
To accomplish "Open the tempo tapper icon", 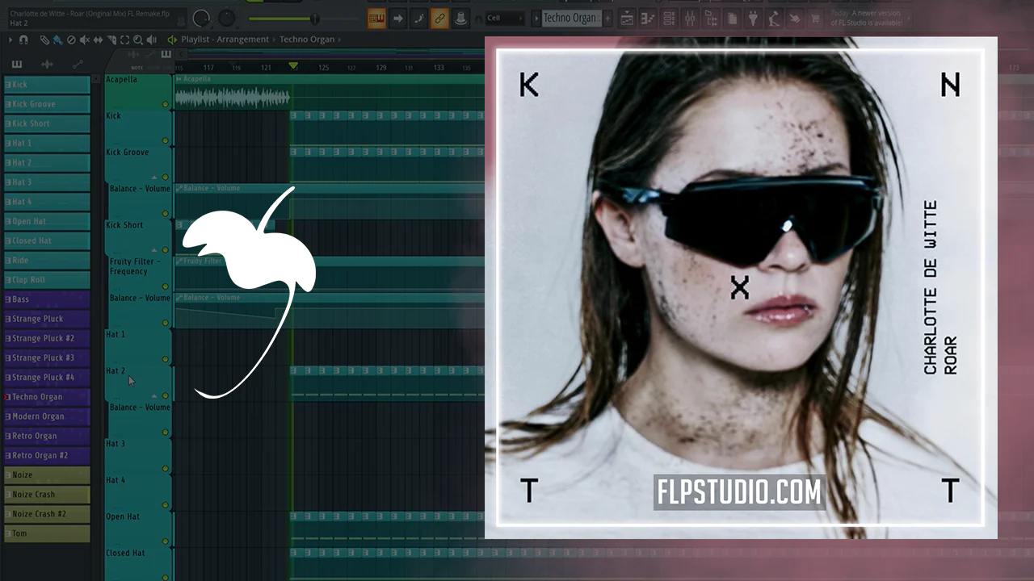I will tap(774, 18).
